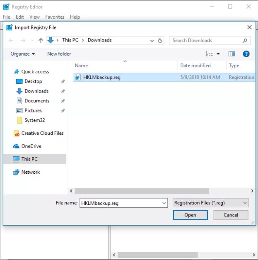
Task: Open the dialog Help button
Action: click(x=246, y=54)
